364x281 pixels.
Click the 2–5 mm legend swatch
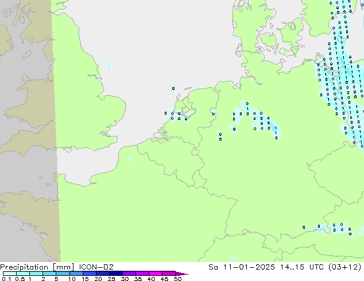(x=49, y=274)
